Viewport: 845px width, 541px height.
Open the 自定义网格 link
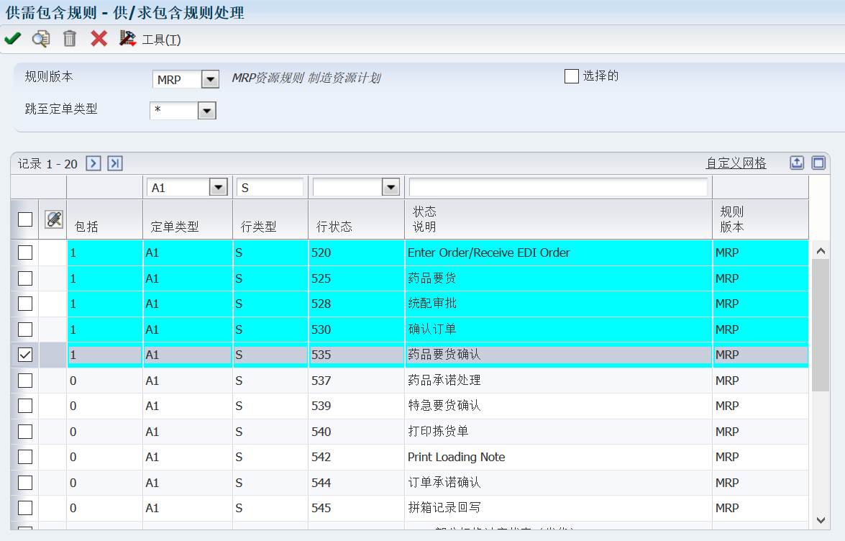pyautogui.click(x=736, y=163)
